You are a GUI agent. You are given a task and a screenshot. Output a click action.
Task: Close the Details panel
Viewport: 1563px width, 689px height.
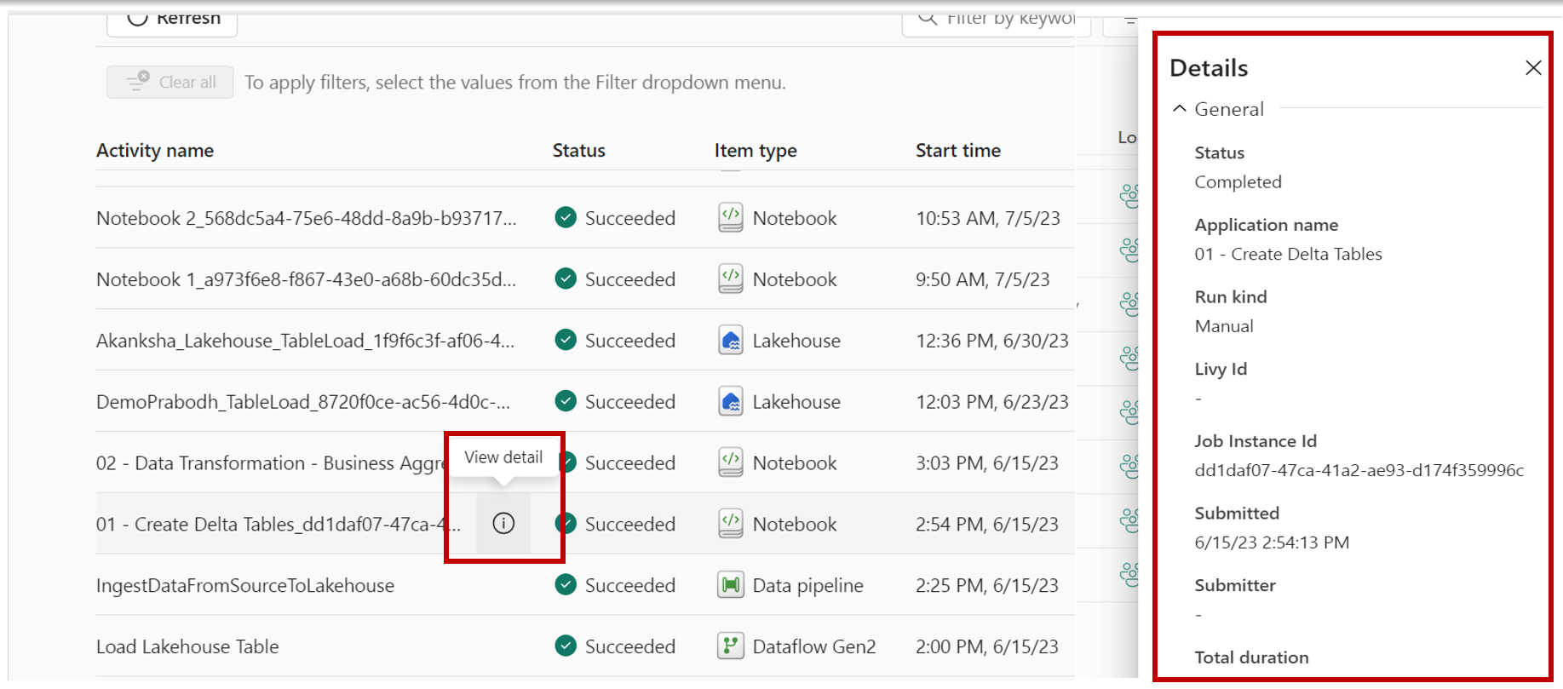[x=1532, y=68]
